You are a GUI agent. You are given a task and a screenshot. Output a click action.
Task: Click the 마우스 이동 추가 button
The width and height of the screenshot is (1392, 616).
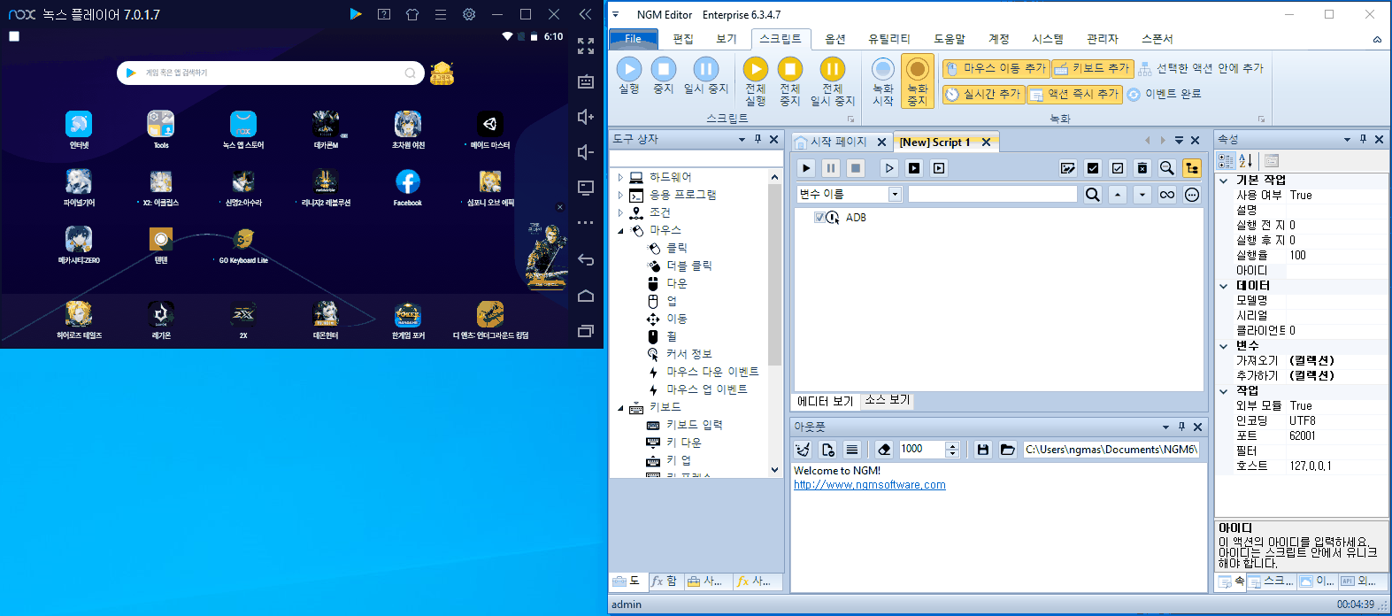pos(996,68)
